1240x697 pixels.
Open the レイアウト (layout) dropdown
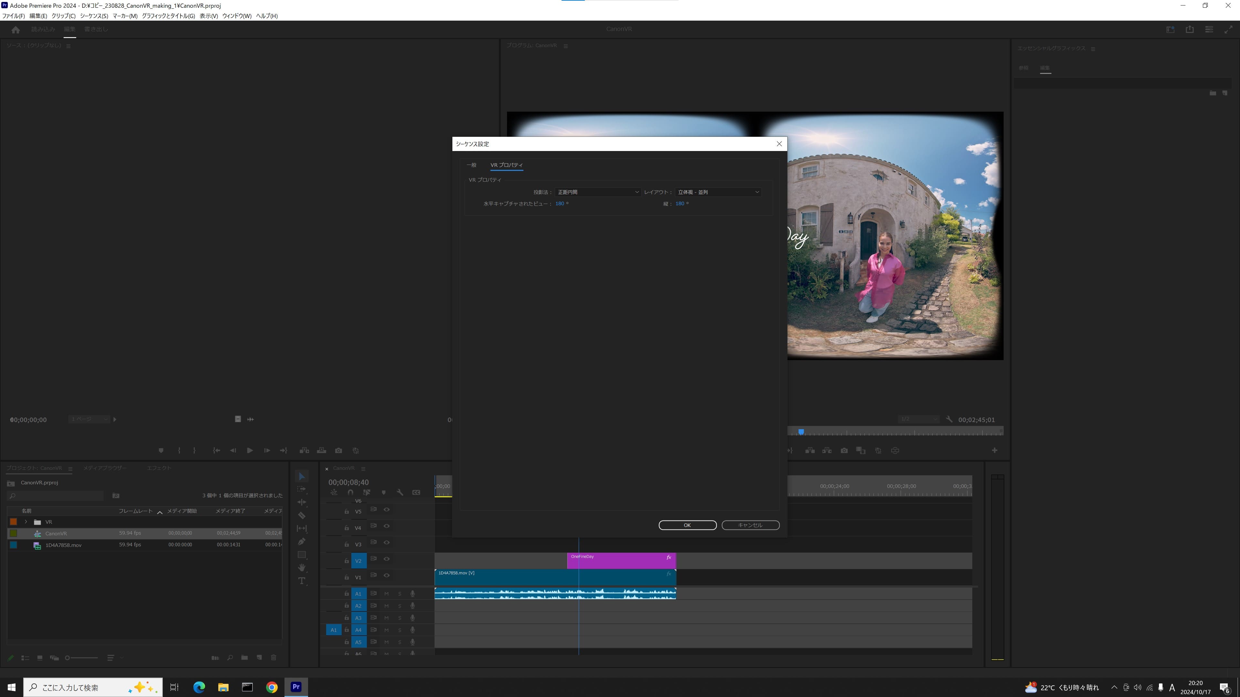pyautogui.click(x=718, y=192)
